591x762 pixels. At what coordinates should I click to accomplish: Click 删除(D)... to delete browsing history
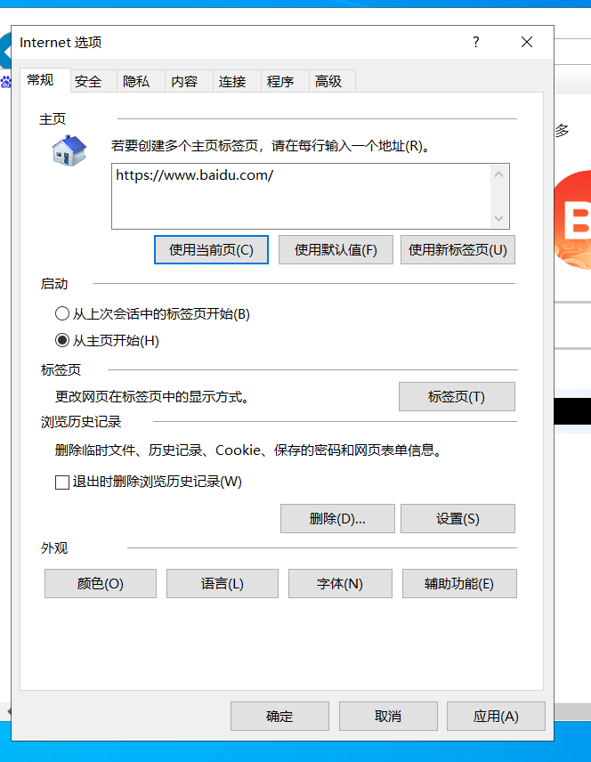(x=338, y=518)
